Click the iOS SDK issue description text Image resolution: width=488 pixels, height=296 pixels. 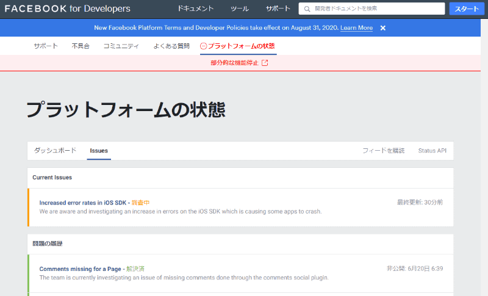[x=181, y=211]
